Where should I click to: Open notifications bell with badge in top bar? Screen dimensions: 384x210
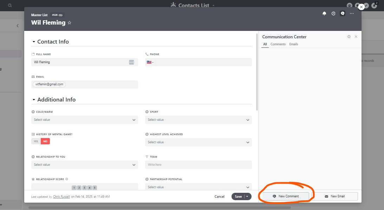375,5
